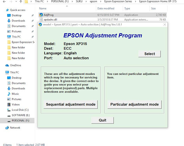184x146 pixels.
Task: Unpin Desktop from Quick access pin icon
Action: tap(32, 15)
